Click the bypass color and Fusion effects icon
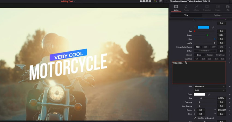This screenshot has height=122, width=232. click(x=156, y=1)
